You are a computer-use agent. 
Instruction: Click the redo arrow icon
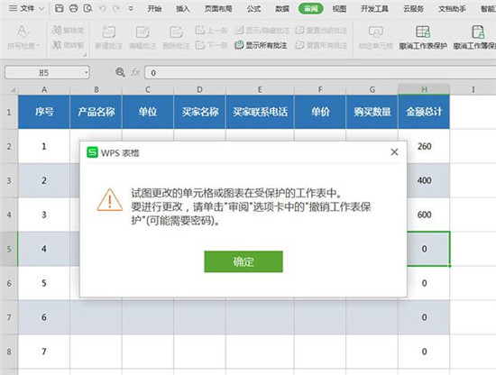tap(116, 8)
